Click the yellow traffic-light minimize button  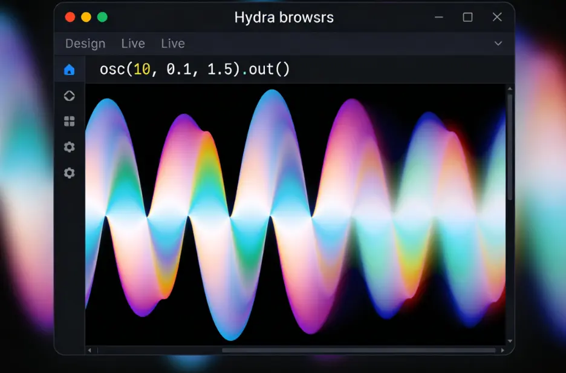click(86, 17)
